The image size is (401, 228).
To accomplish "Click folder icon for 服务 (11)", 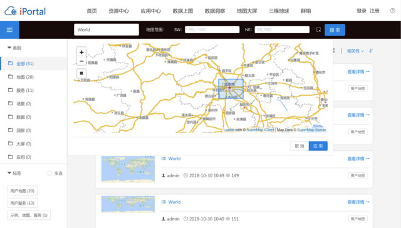I will pos(11,90).
